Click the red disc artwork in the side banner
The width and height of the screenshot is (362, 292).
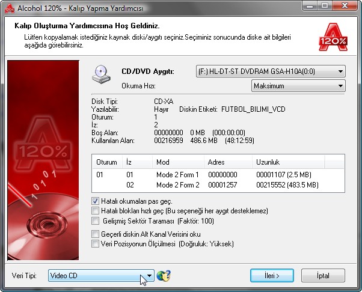click(x=43, y=160)
